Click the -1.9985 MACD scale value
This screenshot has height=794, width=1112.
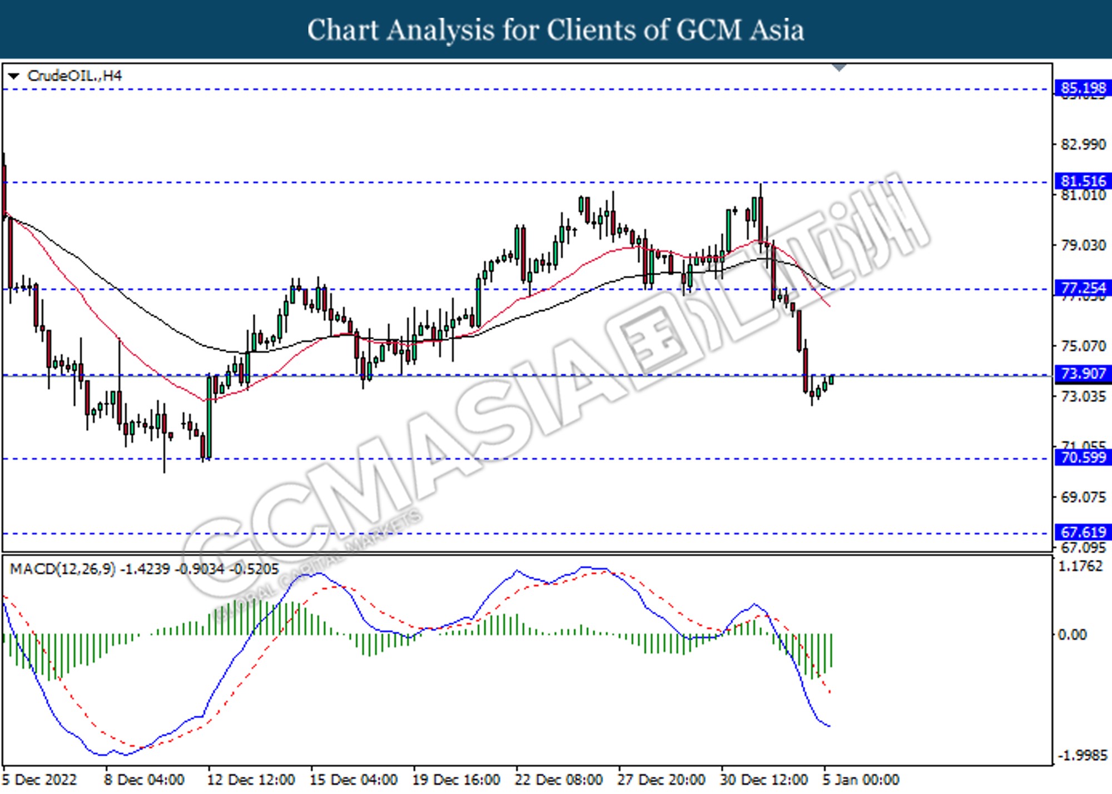coord(1083,756)
